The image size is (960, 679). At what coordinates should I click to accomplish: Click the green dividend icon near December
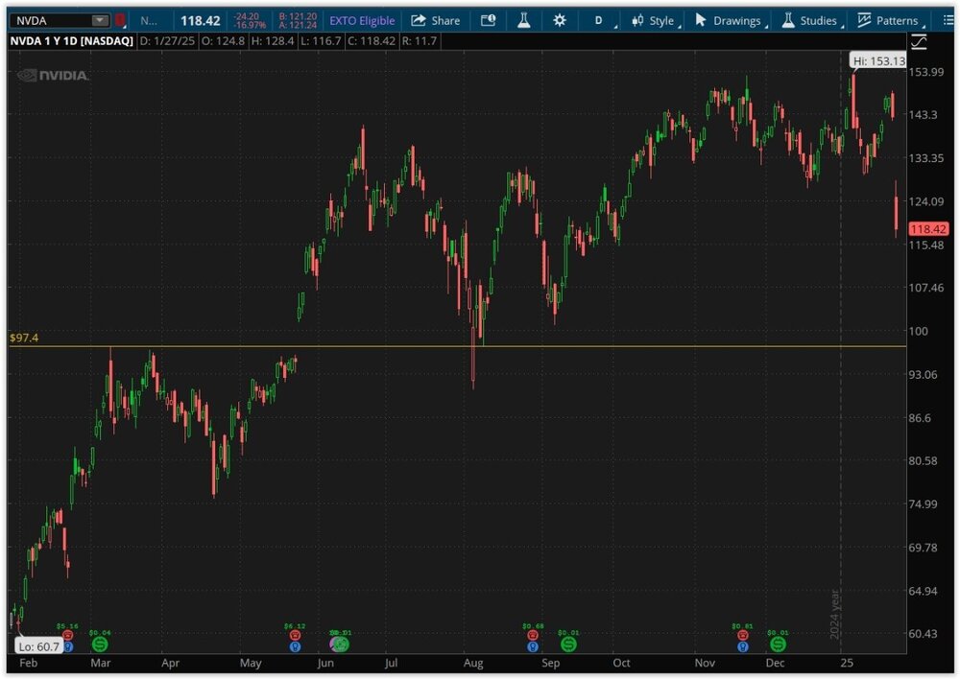[x=778, y=644]
